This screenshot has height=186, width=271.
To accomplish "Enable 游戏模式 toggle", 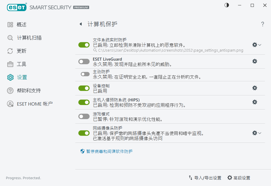I will click(x=84, y=116).
